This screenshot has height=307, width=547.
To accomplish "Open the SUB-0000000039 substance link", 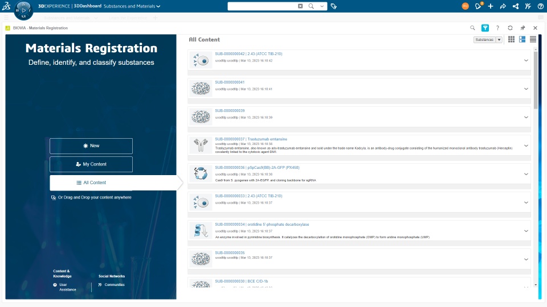I will 230,111.
